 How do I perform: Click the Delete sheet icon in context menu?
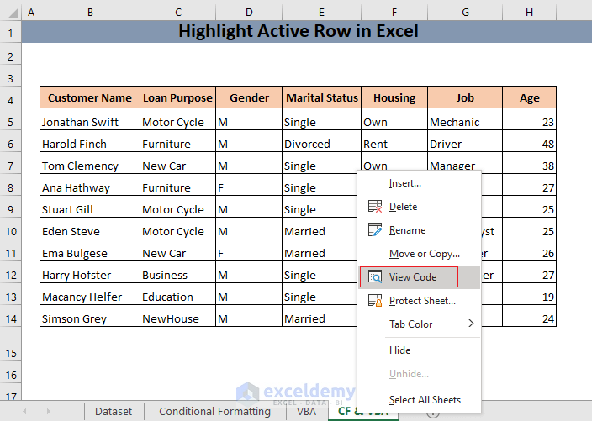coord(375,207)
